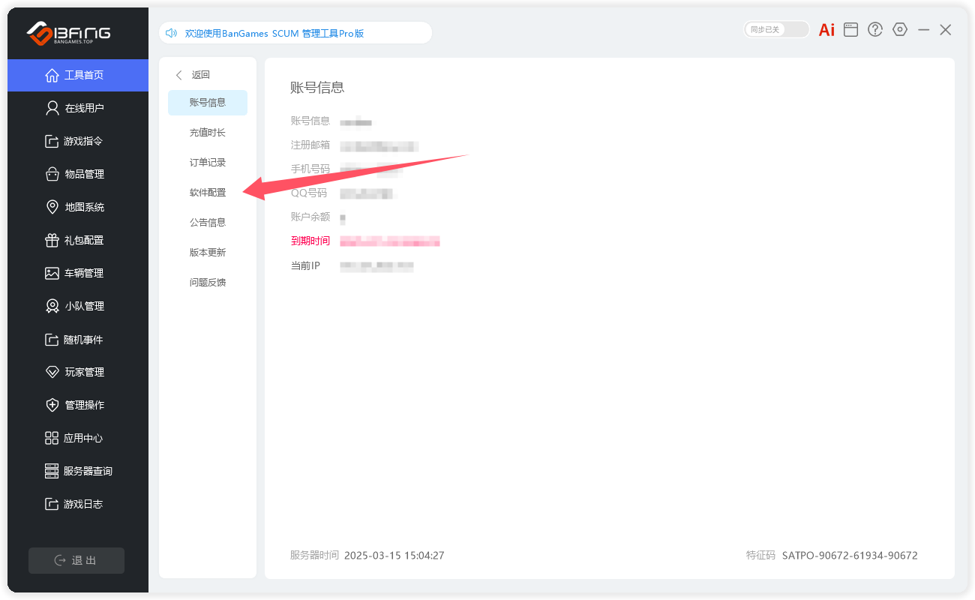975x600 pixels.
Task: Click the speaker icon in the welcome banner
Action: 172,32
